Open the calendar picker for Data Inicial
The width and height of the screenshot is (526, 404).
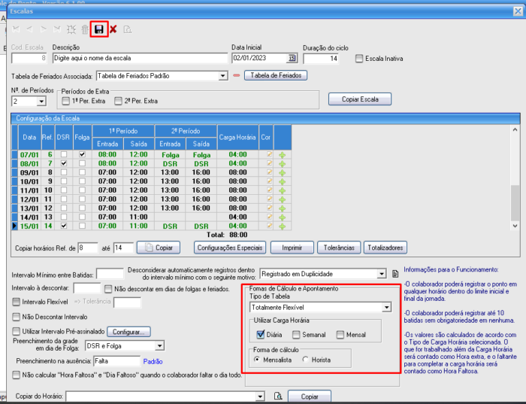[292, 58]
